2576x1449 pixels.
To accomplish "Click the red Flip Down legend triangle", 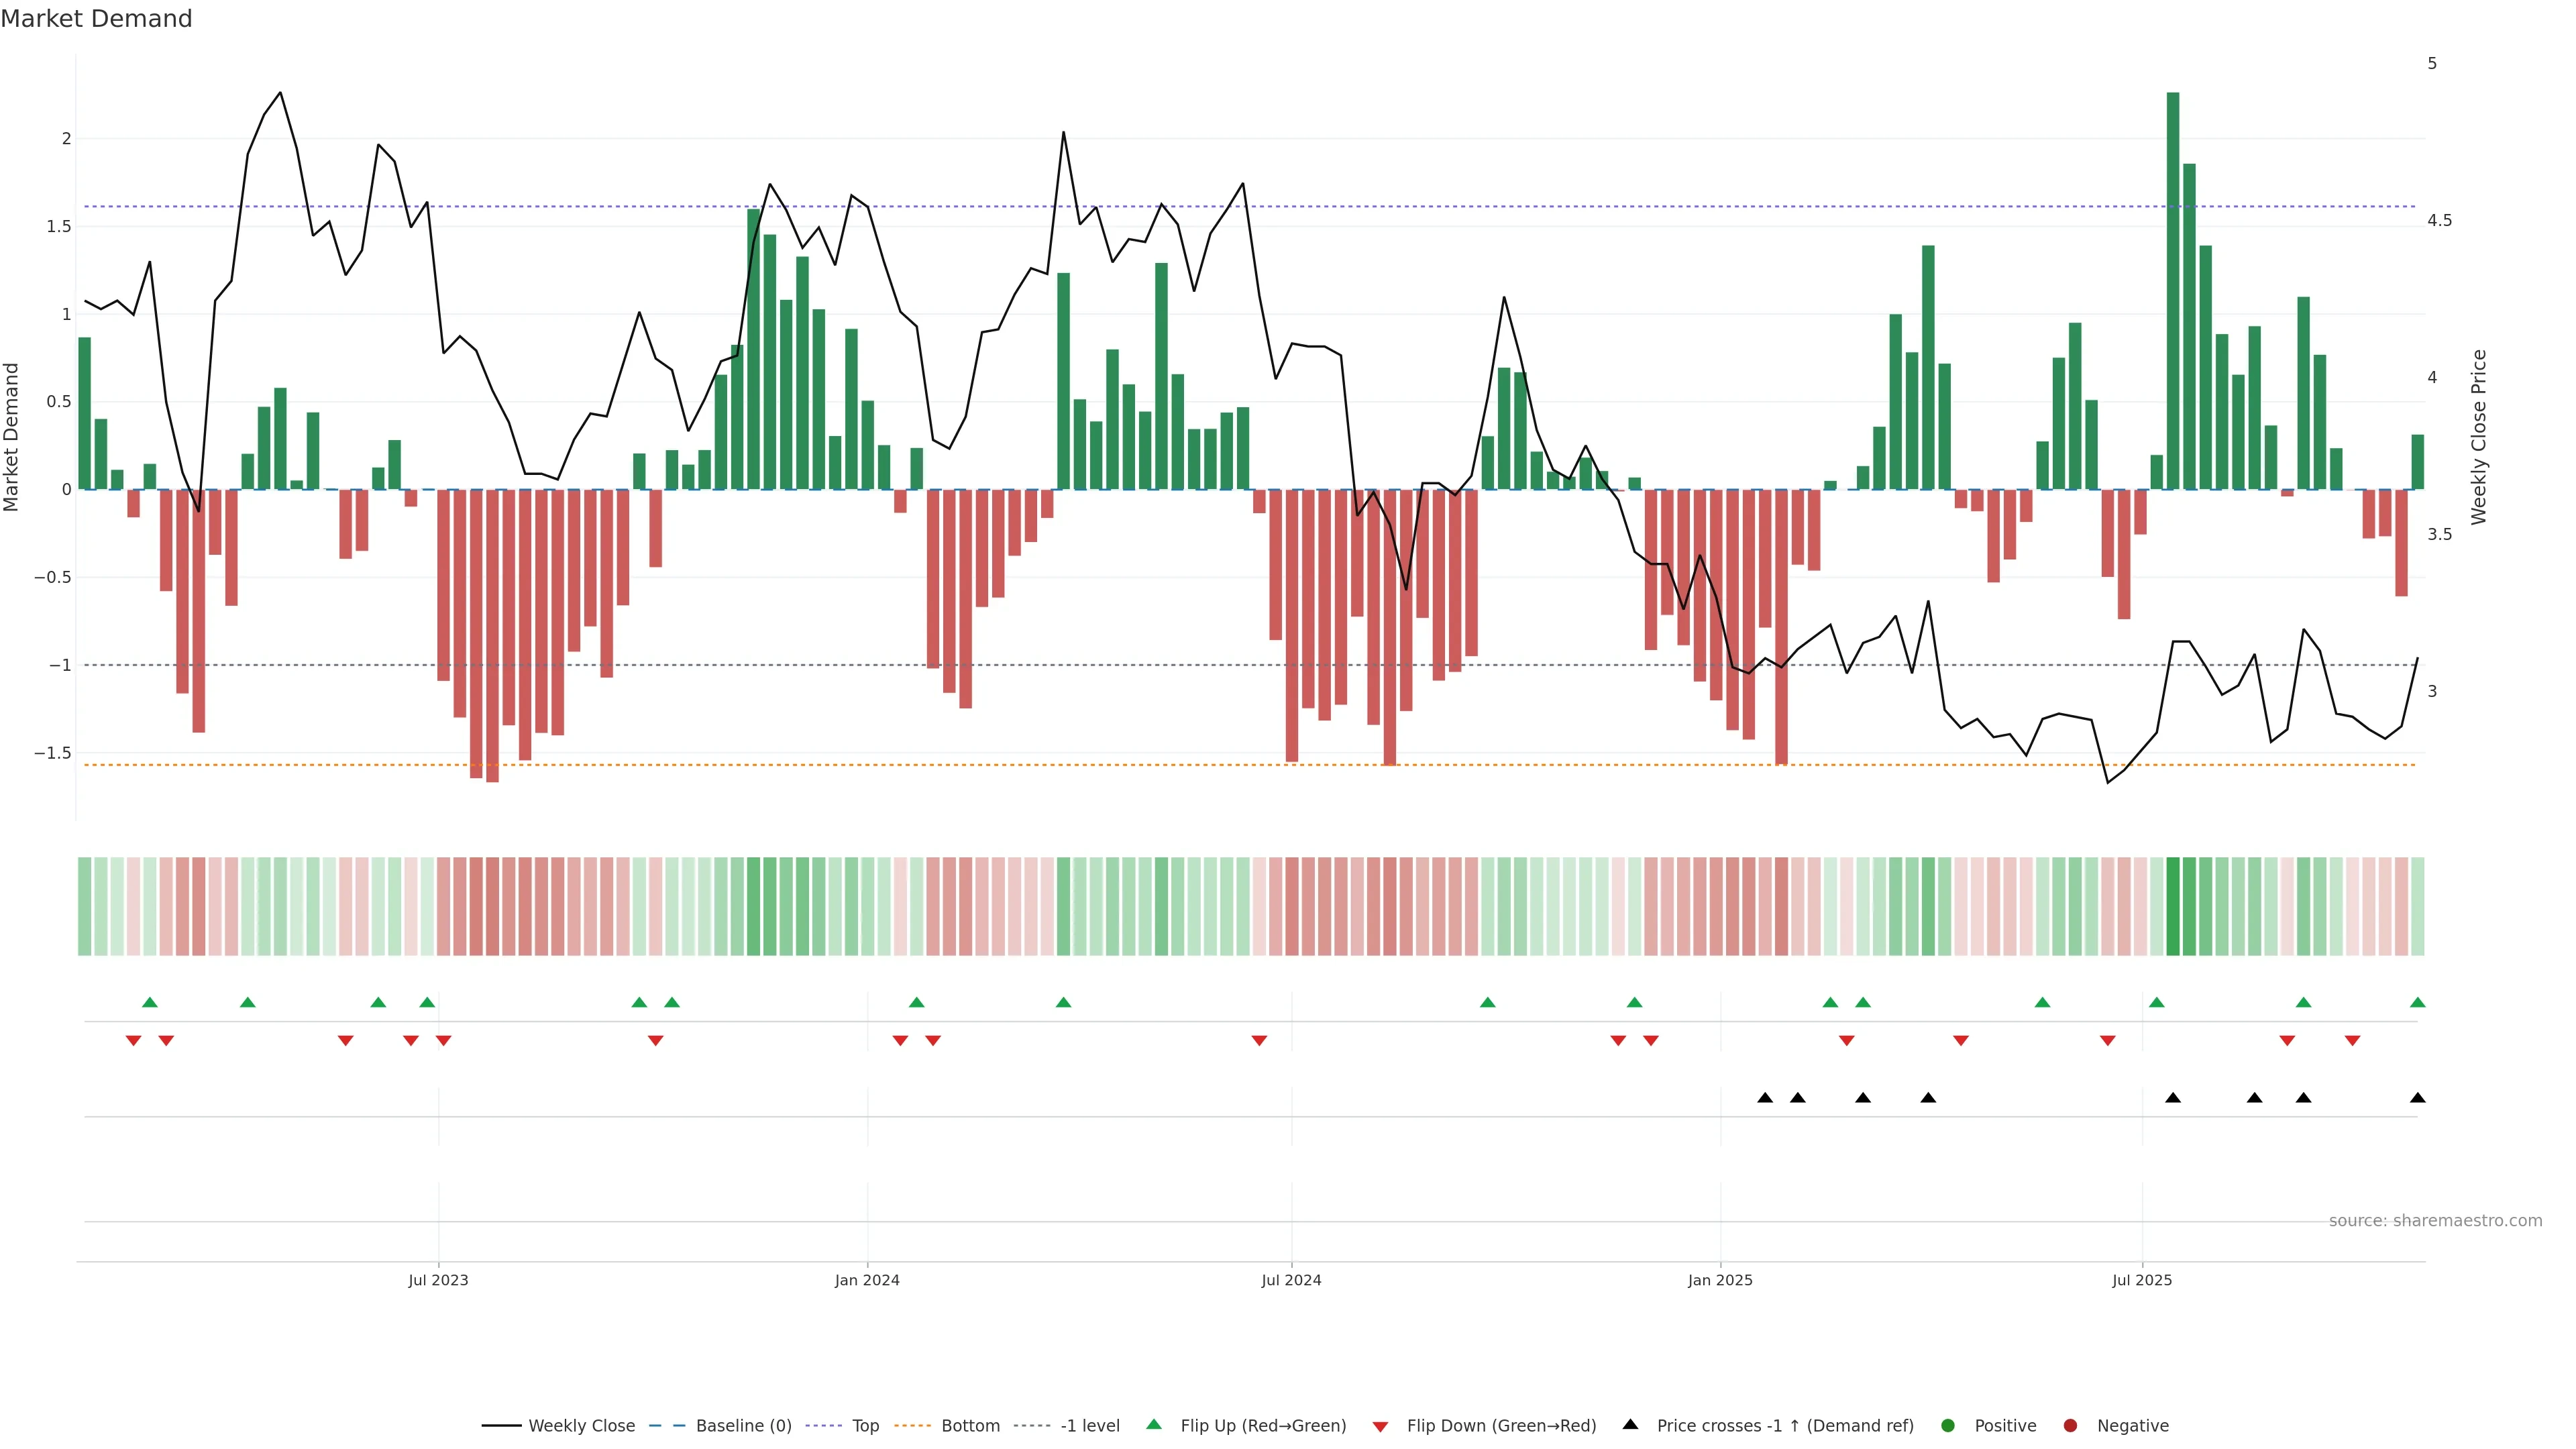I will [x=1380, y=1427].
